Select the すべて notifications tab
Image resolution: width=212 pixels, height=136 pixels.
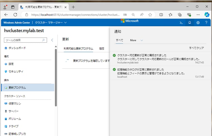[x=119, y=40]
